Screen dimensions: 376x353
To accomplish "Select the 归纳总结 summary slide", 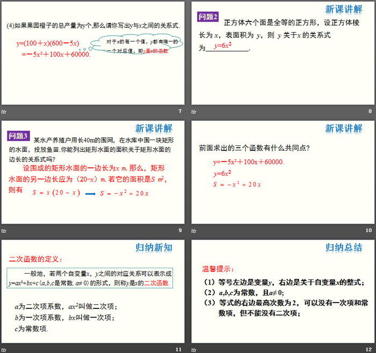I will click(x=283, y=291).
